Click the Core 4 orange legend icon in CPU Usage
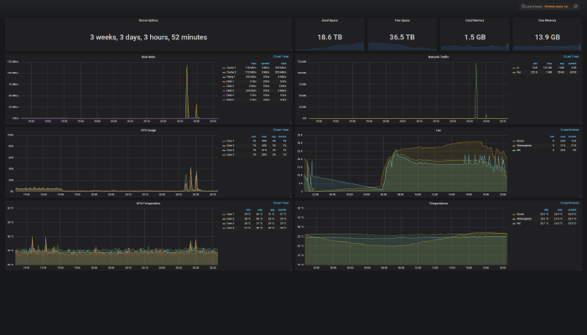Viewport: 587px width, 335px height. 224,155
